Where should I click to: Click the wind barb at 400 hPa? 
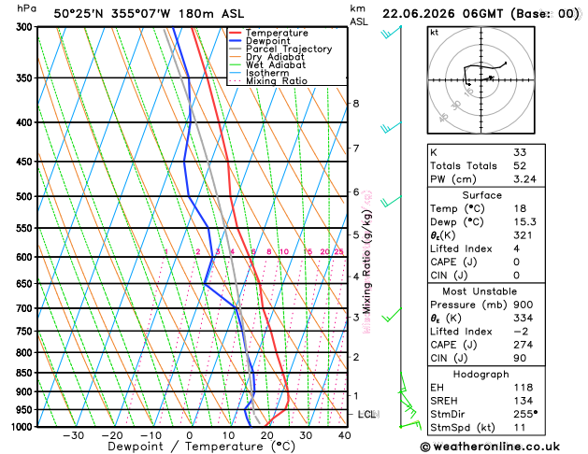click(x=391, y=127)
